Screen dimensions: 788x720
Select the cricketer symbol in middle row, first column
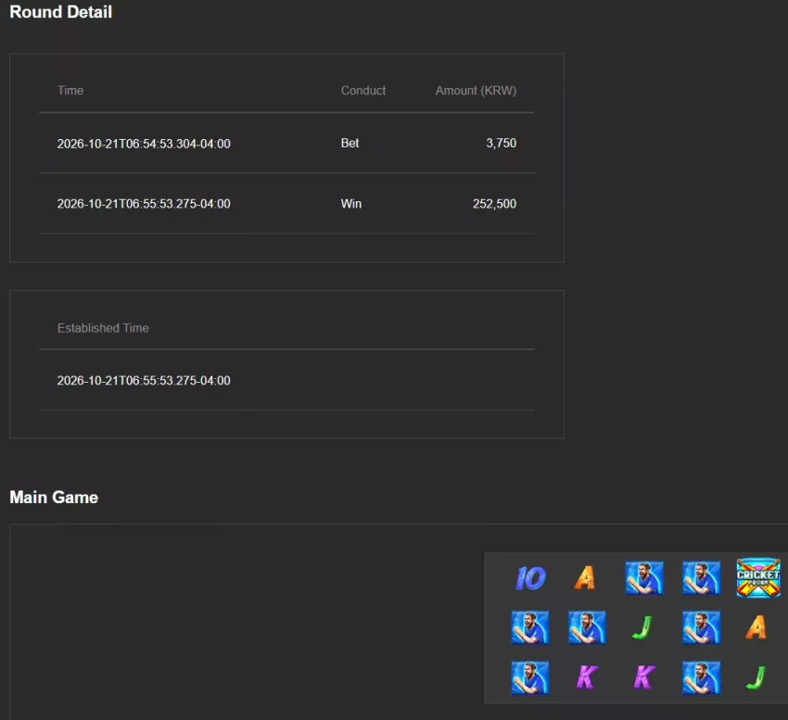530,627
